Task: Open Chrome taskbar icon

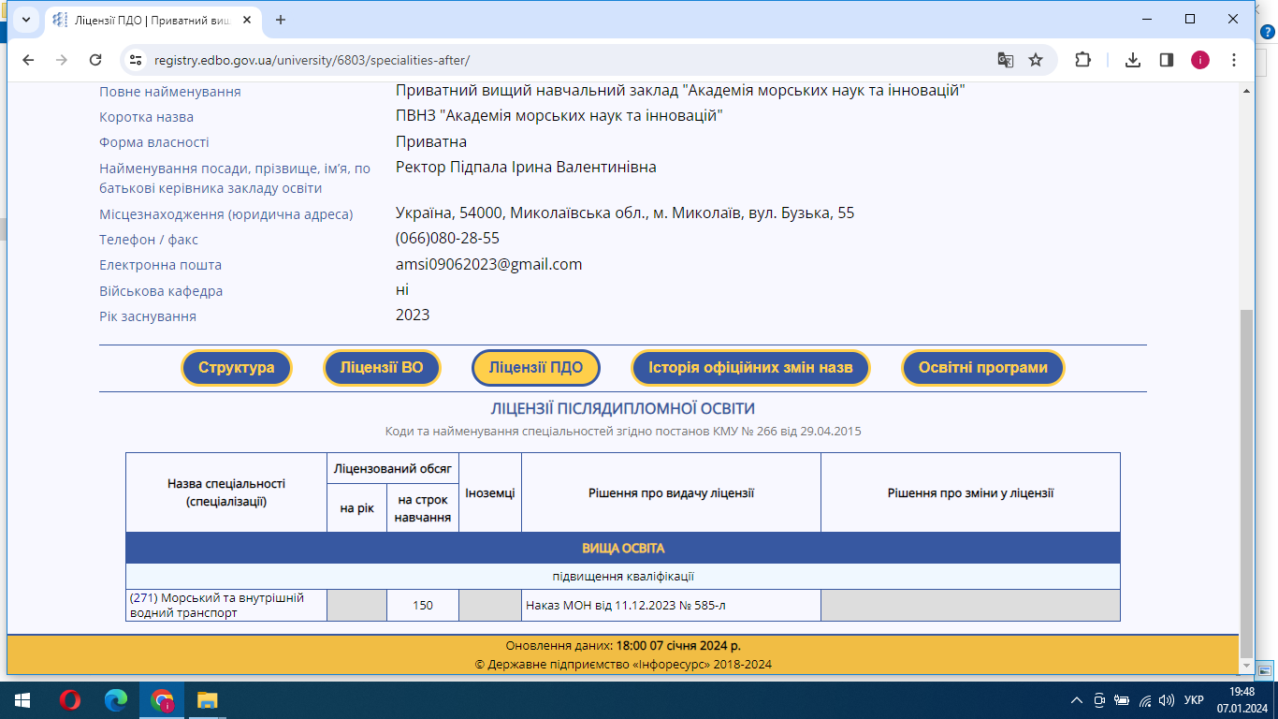Action: tap(162, 700)
